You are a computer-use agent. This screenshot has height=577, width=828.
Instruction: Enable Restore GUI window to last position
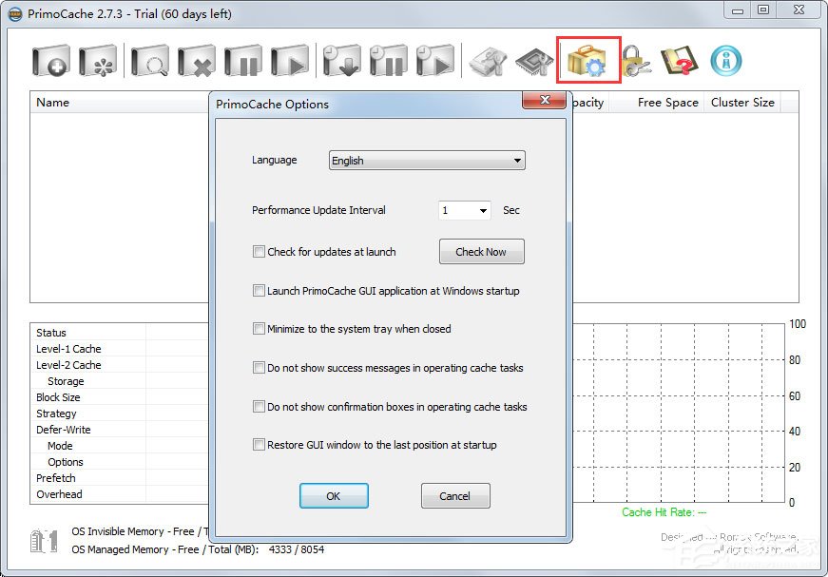[259, 445]
